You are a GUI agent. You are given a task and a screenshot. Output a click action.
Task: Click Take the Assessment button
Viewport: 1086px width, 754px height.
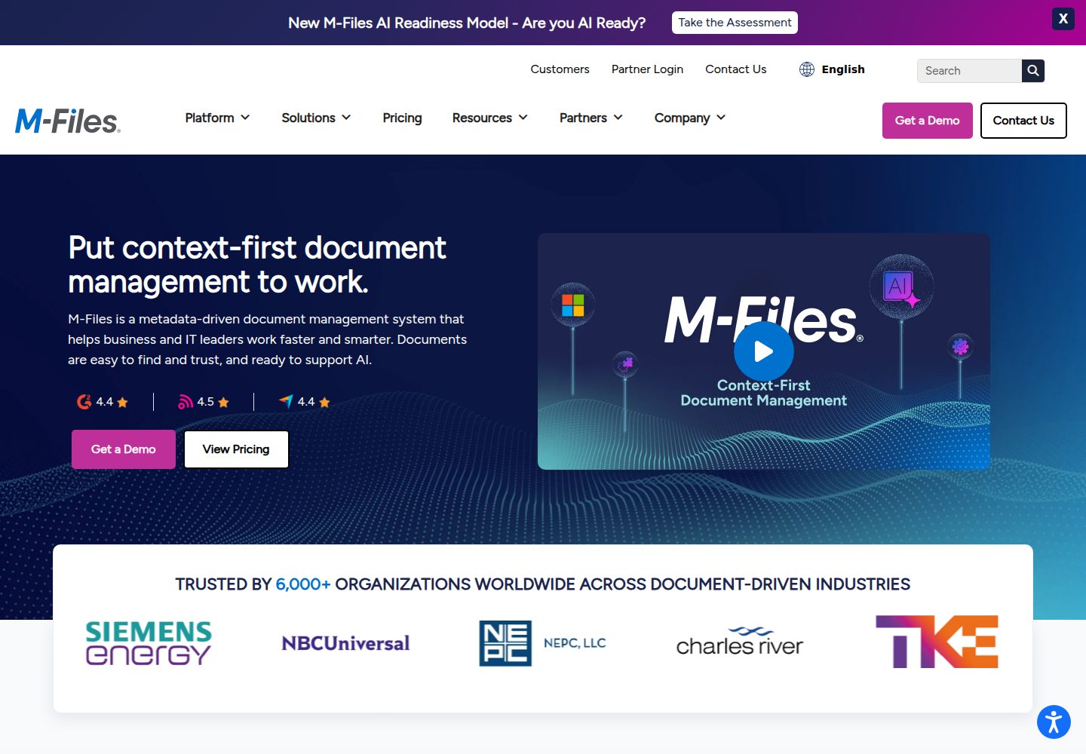point(735,23)
